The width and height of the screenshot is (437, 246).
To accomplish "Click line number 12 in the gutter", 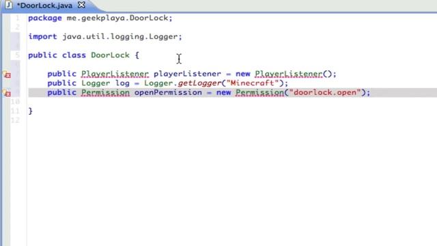I will coord(15,120).
